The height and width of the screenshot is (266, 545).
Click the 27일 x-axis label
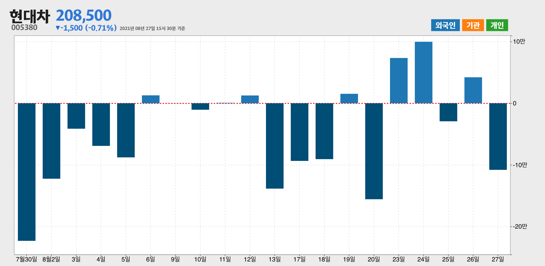click(498, 259)
